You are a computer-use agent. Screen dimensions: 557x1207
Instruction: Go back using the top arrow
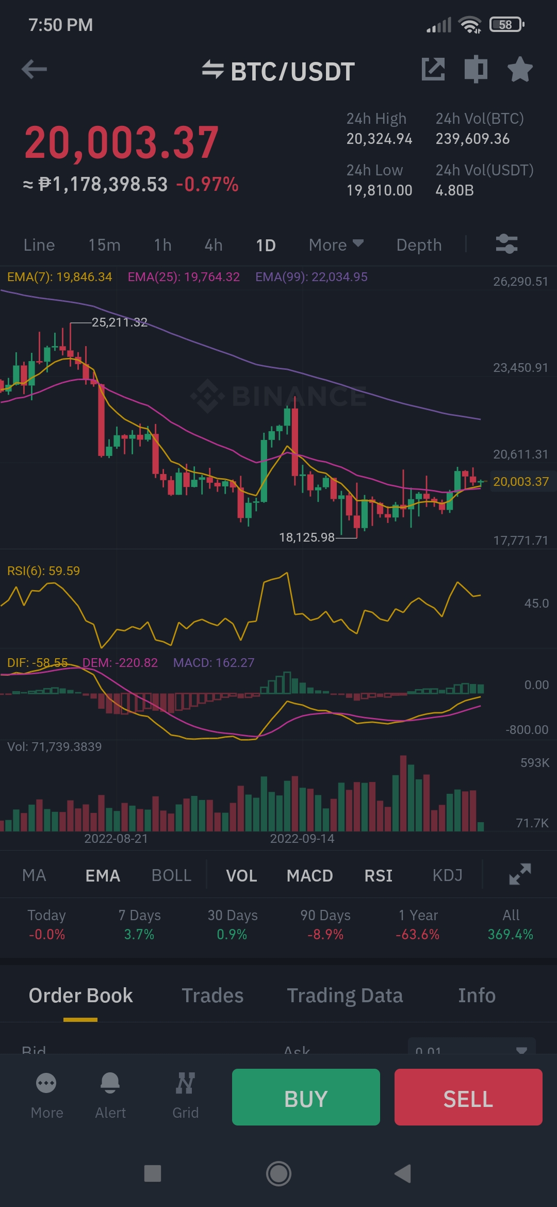tap(35, 69)
